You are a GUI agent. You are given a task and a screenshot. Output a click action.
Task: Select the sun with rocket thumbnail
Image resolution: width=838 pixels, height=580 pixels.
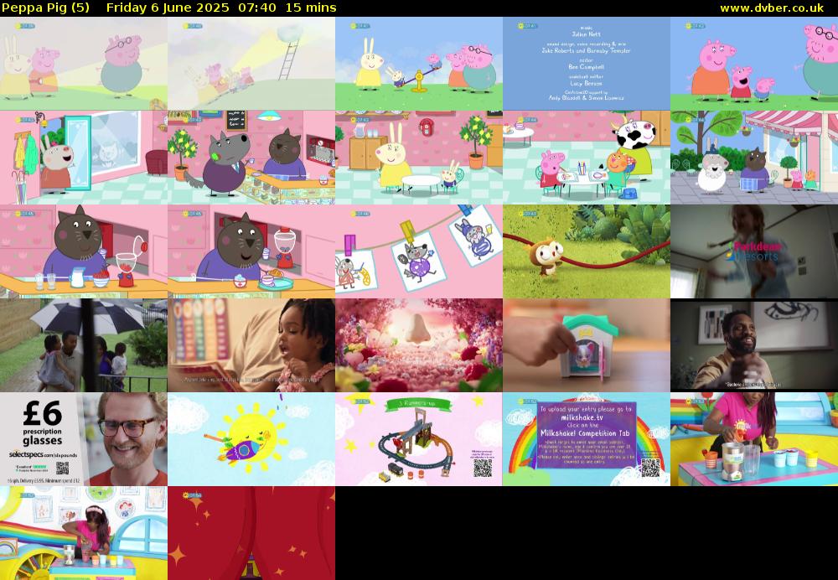251,439
